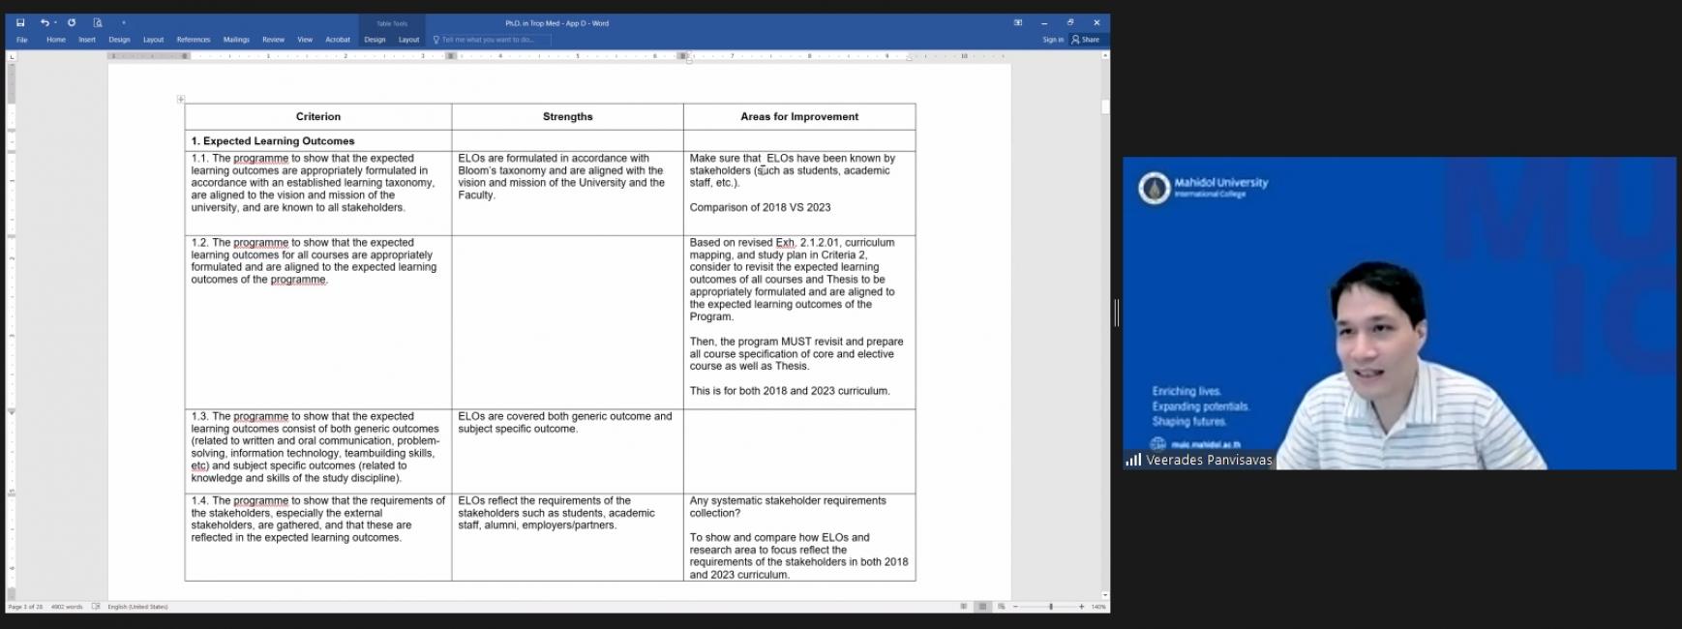The image size is (1682, 629).
Task: Open the page Layout tab next to References
Action: [x=153, y=40]
